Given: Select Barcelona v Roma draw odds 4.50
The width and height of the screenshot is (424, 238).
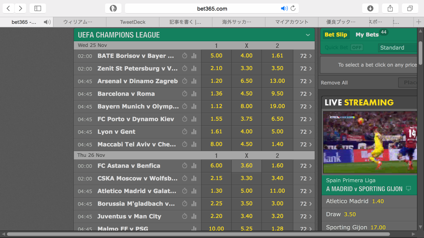Looking at the screenshot, I should (x=246, y=94).
